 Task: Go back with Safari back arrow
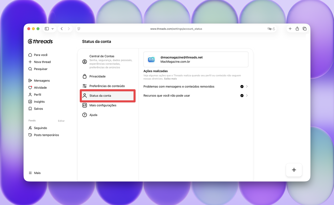[62, 29]
